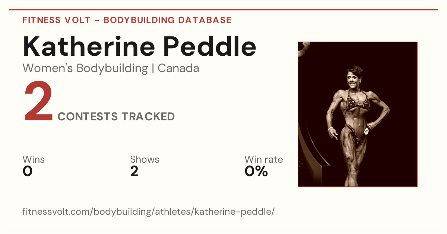Click the red line across the top
Viewport: 447px width, 234px height.
[x=223, y=10]
